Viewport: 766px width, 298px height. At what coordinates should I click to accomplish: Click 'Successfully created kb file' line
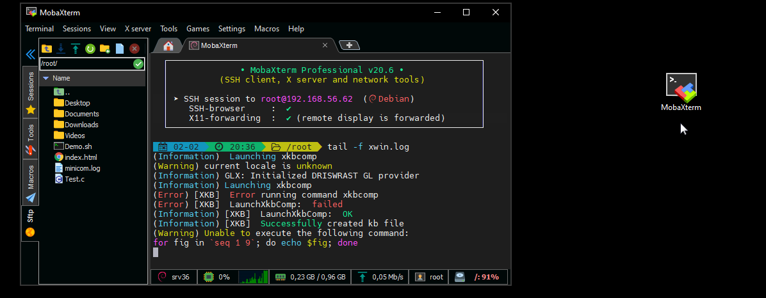click(332, 223)
